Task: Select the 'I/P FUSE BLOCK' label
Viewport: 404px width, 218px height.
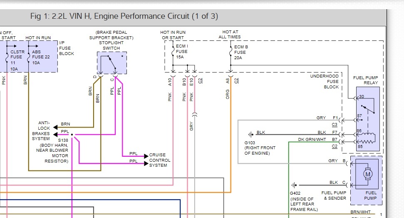Action: click(x=67, y=48)
